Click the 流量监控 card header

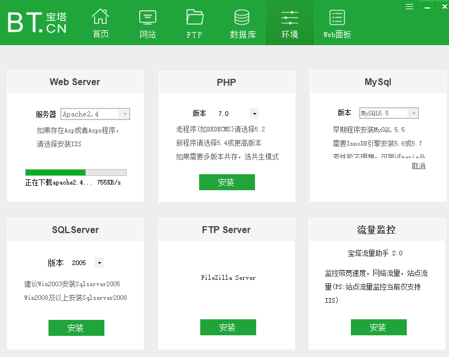pyautogui.click(x=377, y=230)
